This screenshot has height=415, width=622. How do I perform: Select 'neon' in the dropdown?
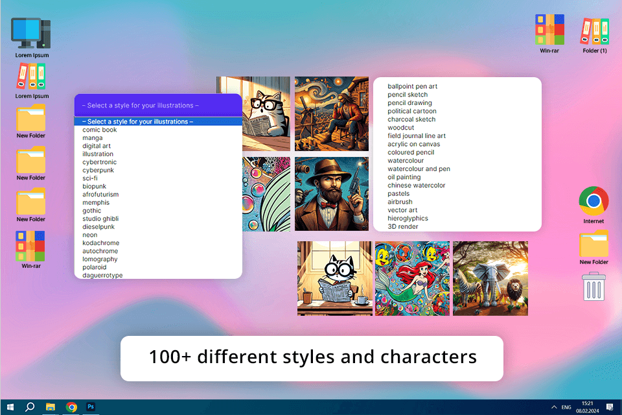[x=89, y=235]
